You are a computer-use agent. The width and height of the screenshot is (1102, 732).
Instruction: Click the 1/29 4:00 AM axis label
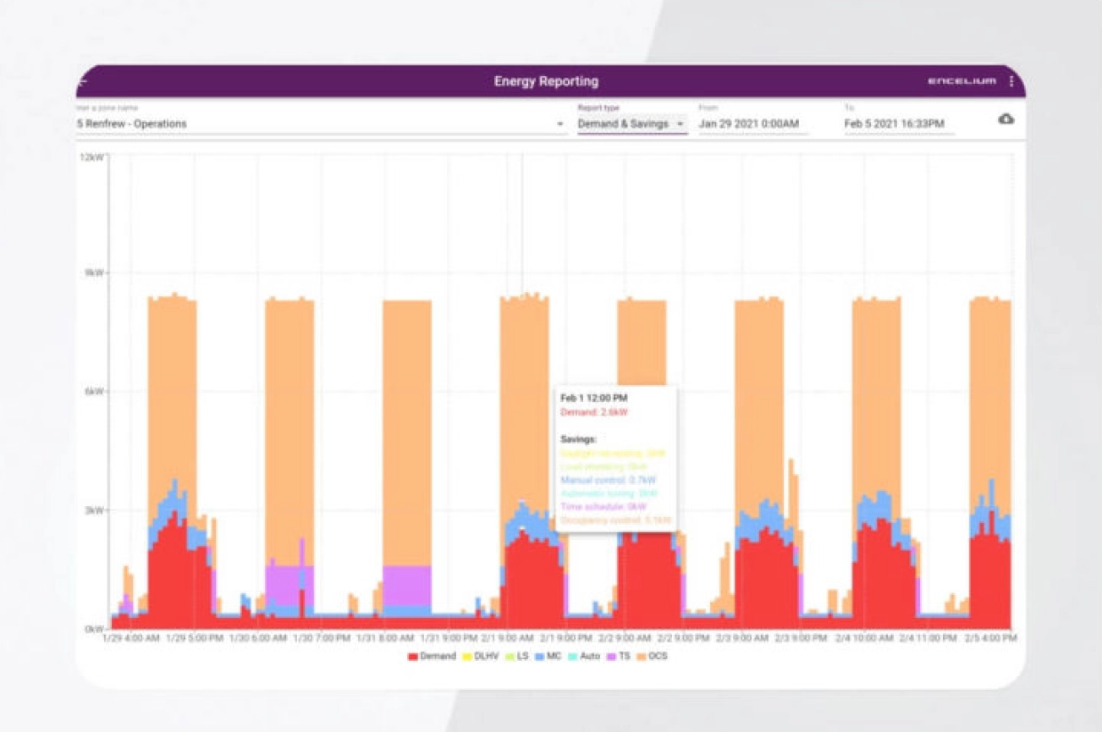tap(131, 638)
